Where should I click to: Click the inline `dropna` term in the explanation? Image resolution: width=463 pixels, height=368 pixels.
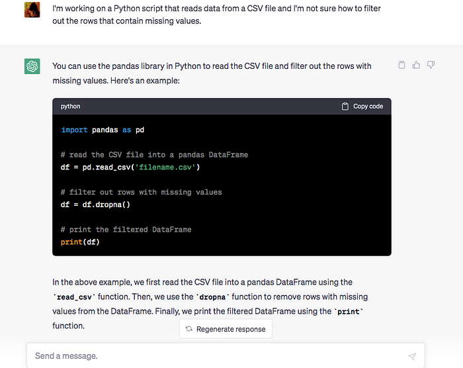pyautogui.click(x=212, y=297)
